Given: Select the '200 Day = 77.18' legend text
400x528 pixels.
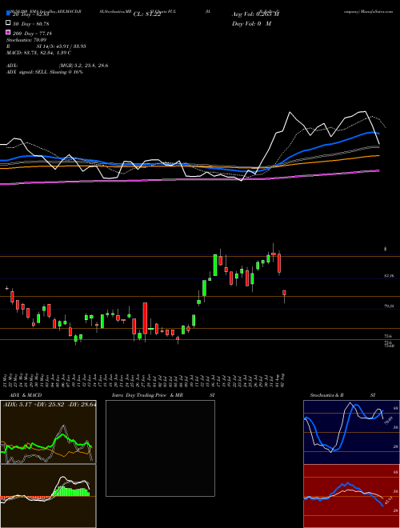Looking at the screenshot, I should [x=32, y=34].
